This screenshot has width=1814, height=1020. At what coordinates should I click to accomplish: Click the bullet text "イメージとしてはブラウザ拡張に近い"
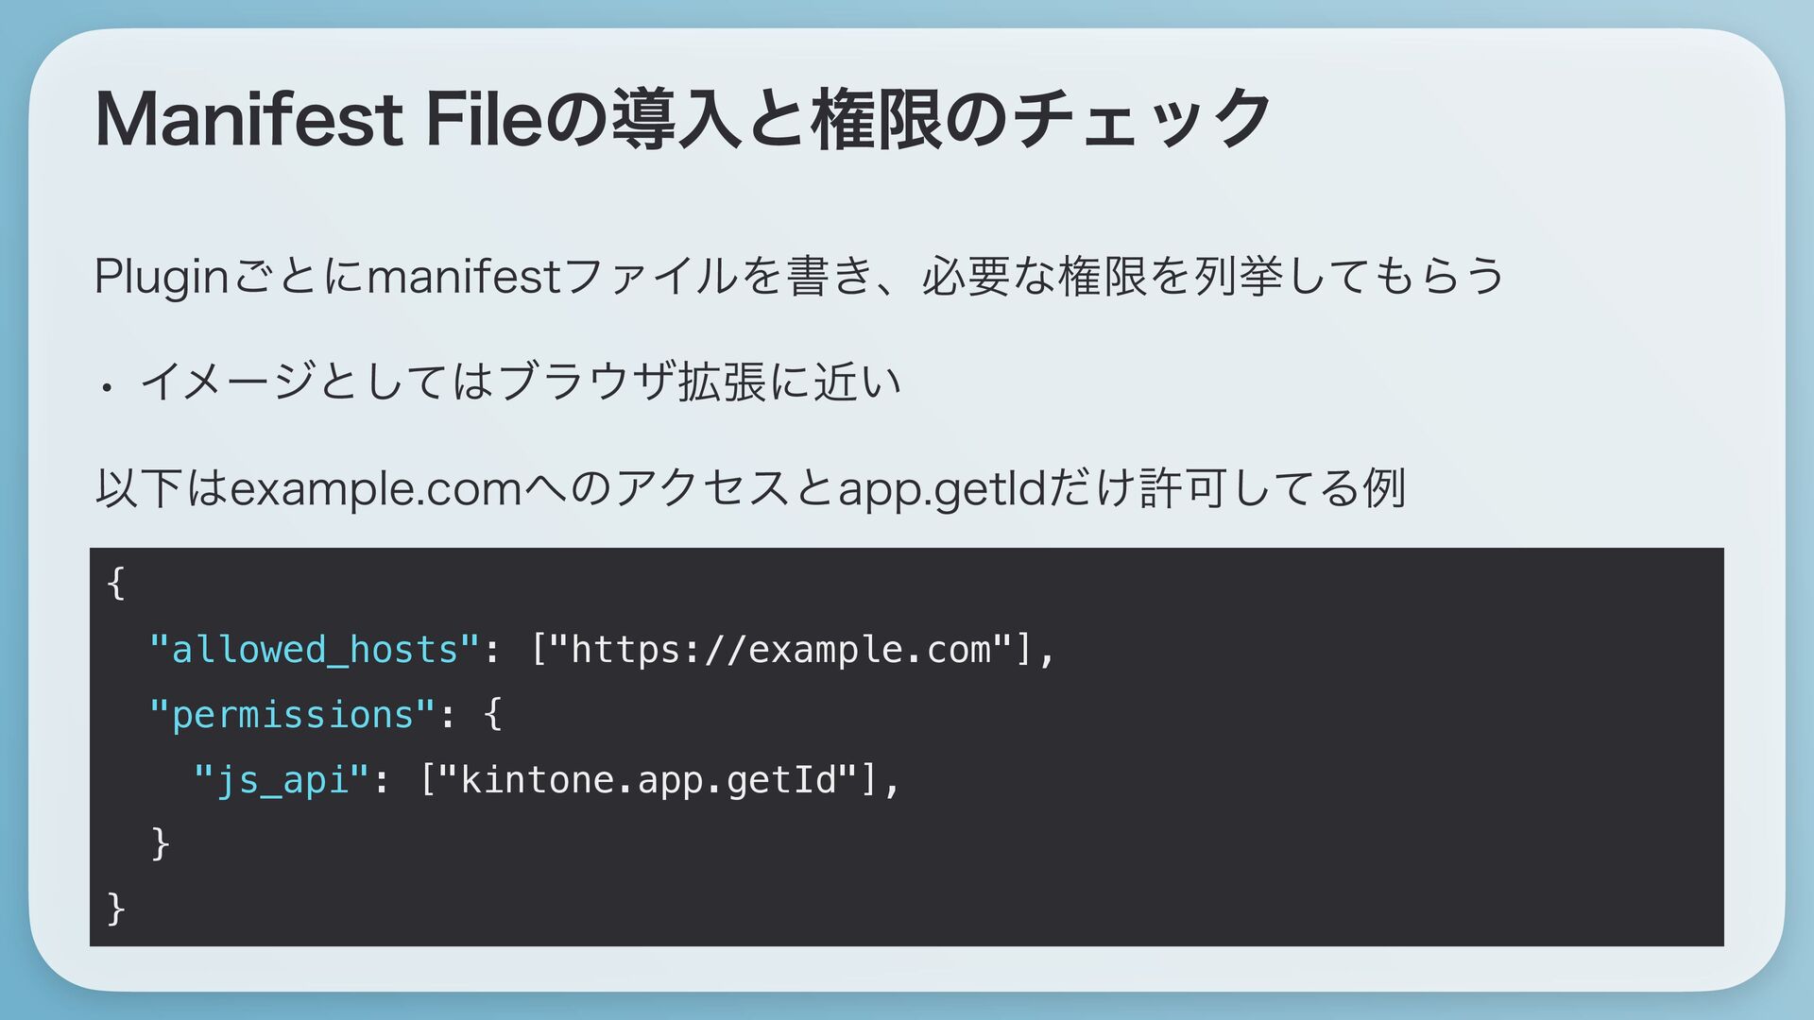click(520, 382)
